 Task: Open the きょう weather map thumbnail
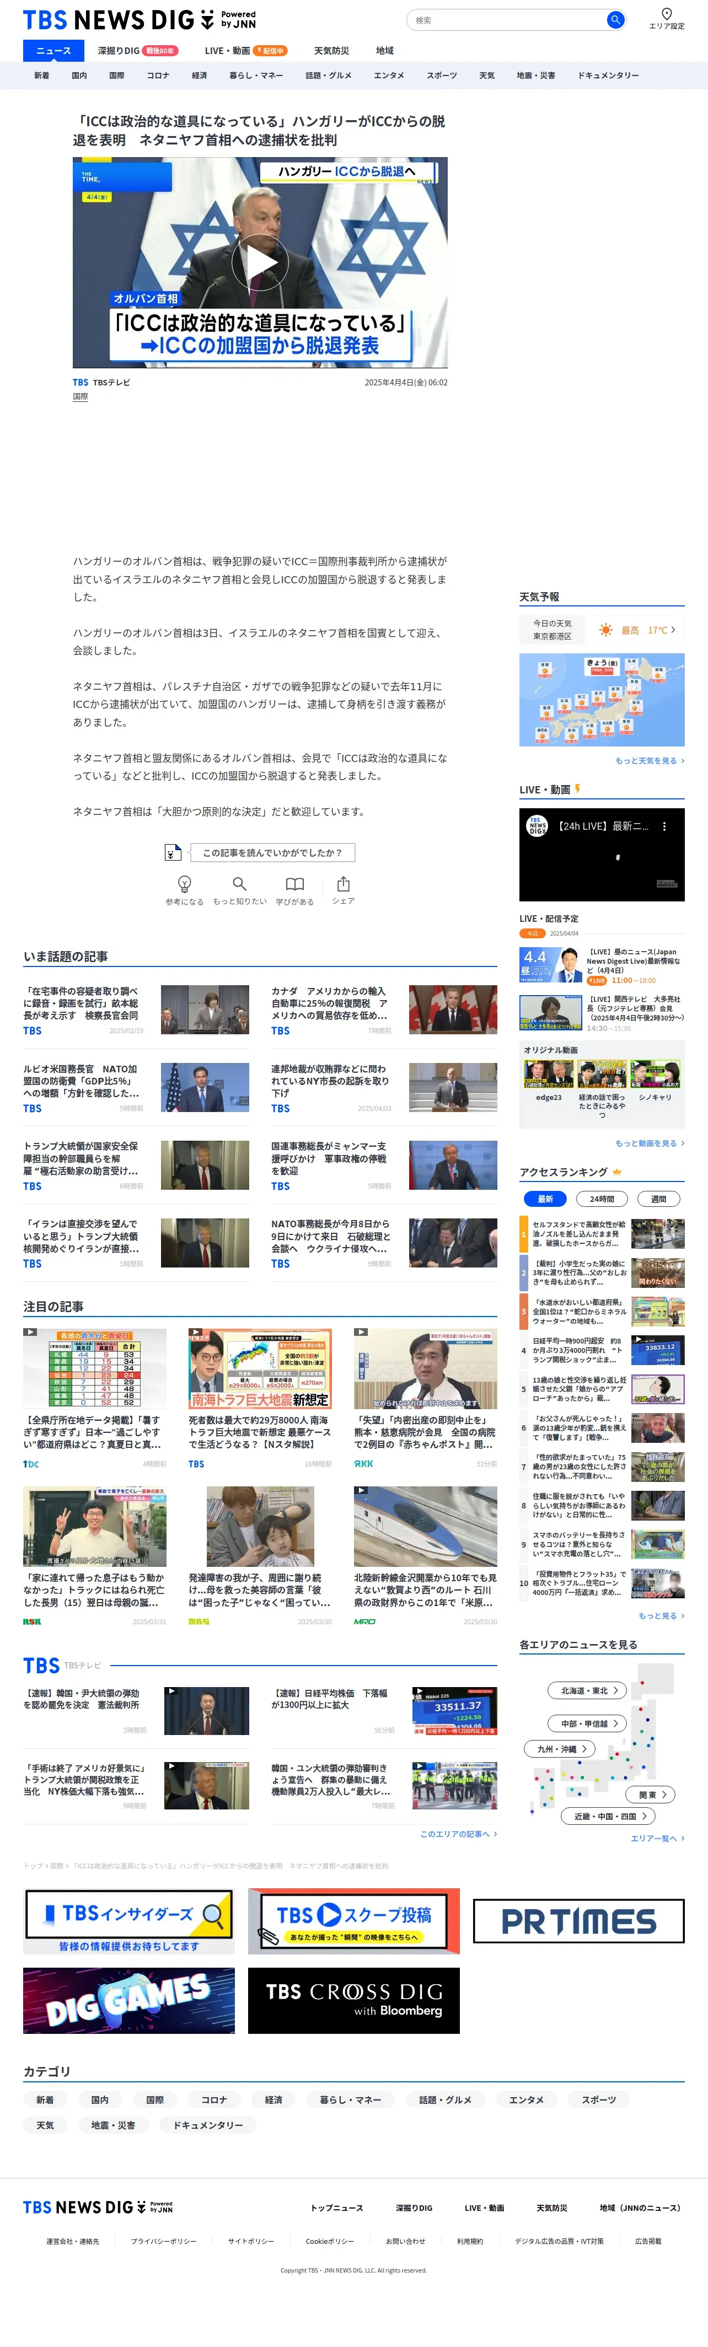pyautogui.click(x=602, y=699)
